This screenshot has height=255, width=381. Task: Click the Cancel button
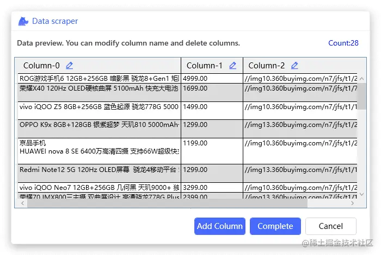(x=331, y=226)
